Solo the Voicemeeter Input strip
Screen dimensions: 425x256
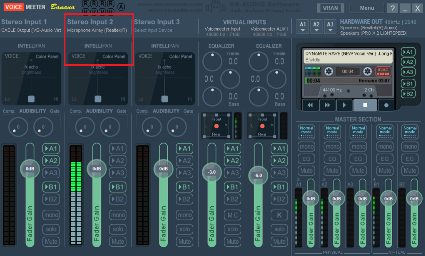click(232, 229)
